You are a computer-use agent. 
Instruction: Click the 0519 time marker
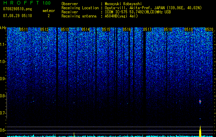[189, 29]
